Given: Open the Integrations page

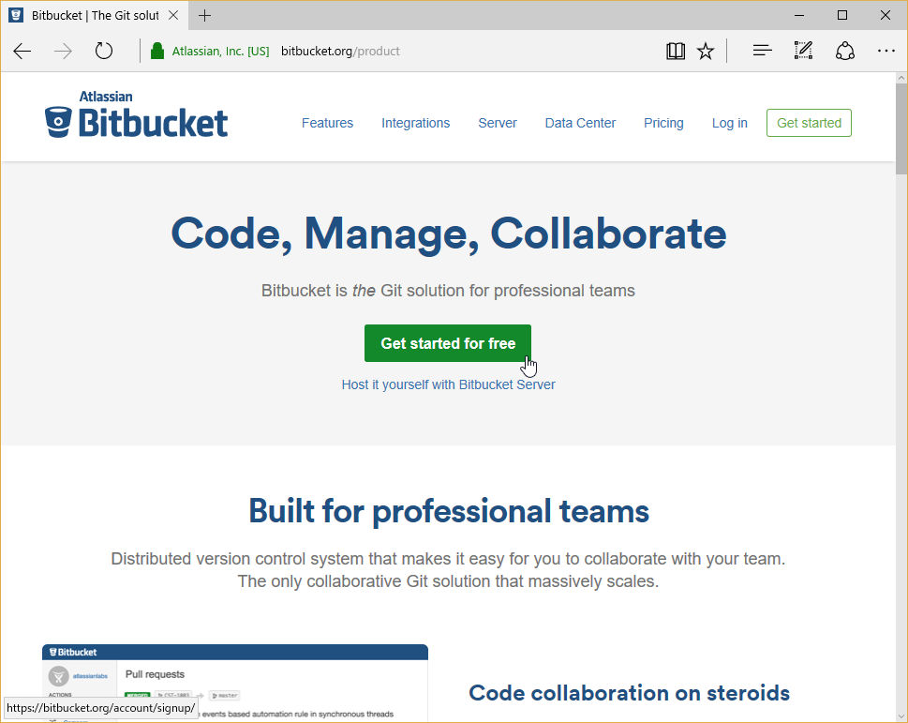Looking at the screenshot, I should tap(416, 123).
